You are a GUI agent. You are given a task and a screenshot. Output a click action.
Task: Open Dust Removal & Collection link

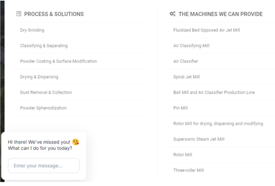pos(46,92)
